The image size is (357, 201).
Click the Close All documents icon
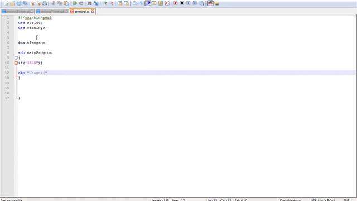(38, 3)
